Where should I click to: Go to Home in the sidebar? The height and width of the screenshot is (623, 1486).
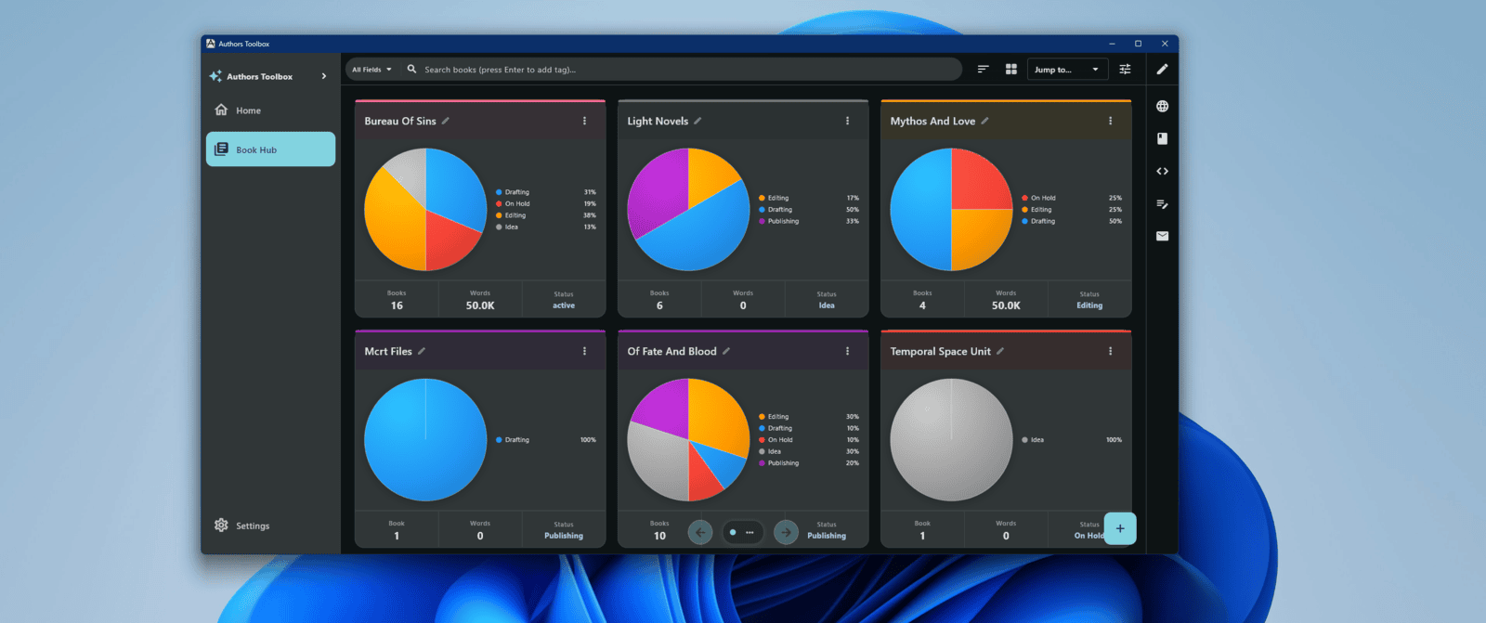coord(248,110)
